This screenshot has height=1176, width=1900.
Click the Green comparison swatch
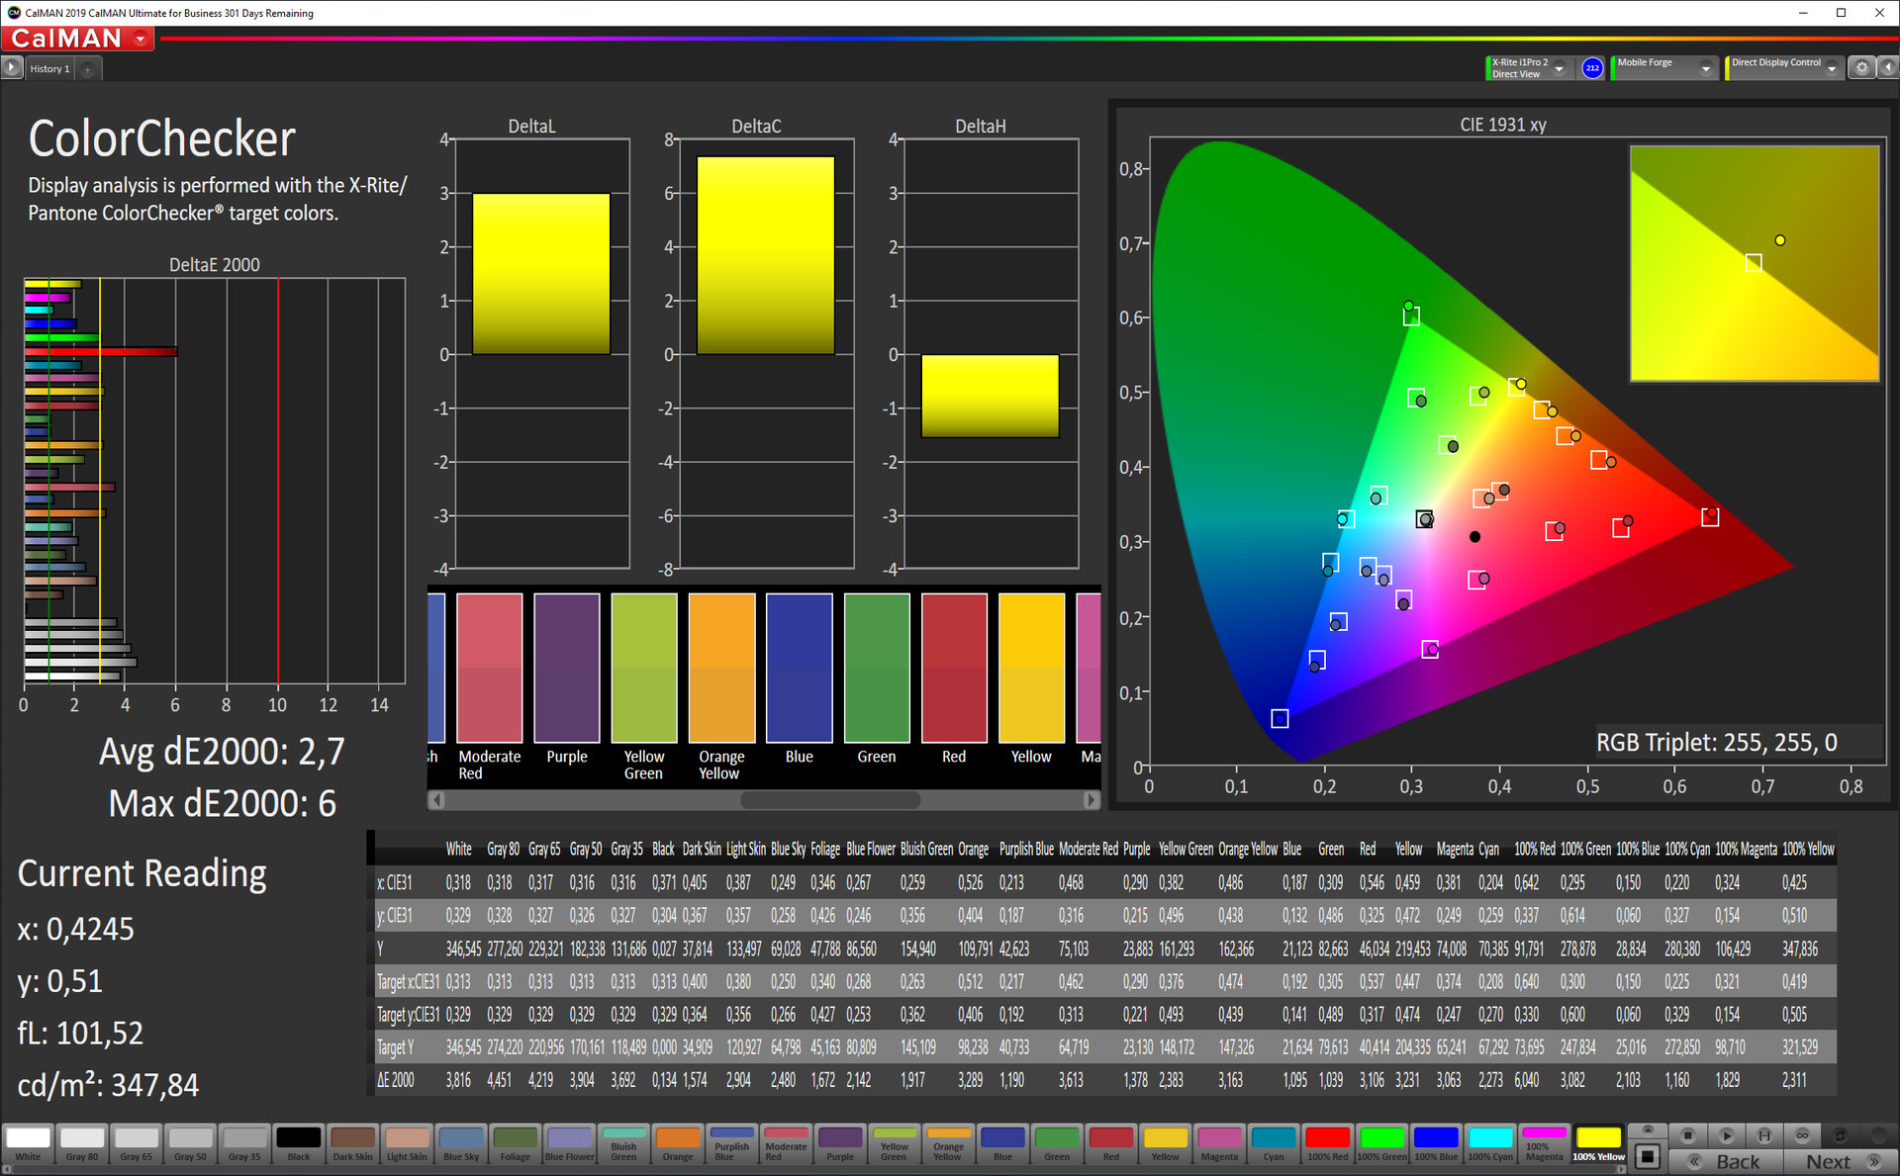point(877,668)
